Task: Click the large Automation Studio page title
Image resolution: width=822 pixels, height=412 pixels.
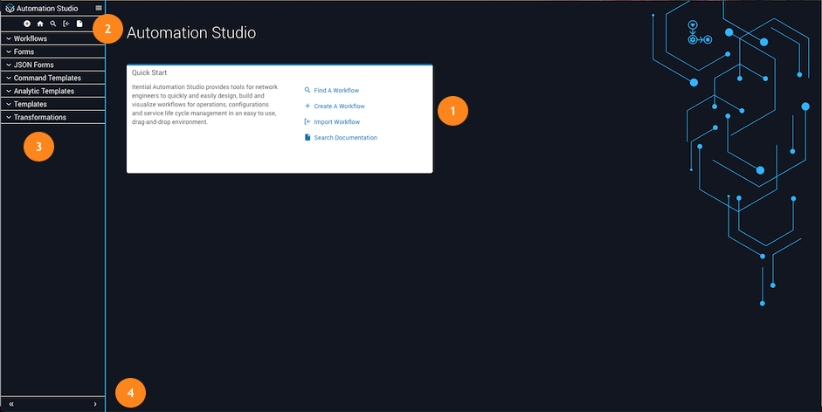Action: tap(191, 32)
